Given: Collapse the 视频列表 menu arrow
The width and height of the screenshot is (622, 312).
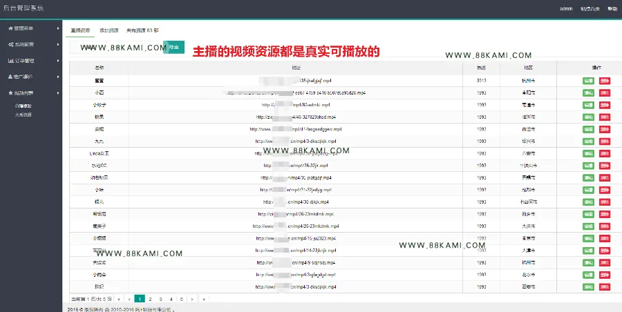Looking at the screenshot, I should pyautogui.click(x=58, y=93).
